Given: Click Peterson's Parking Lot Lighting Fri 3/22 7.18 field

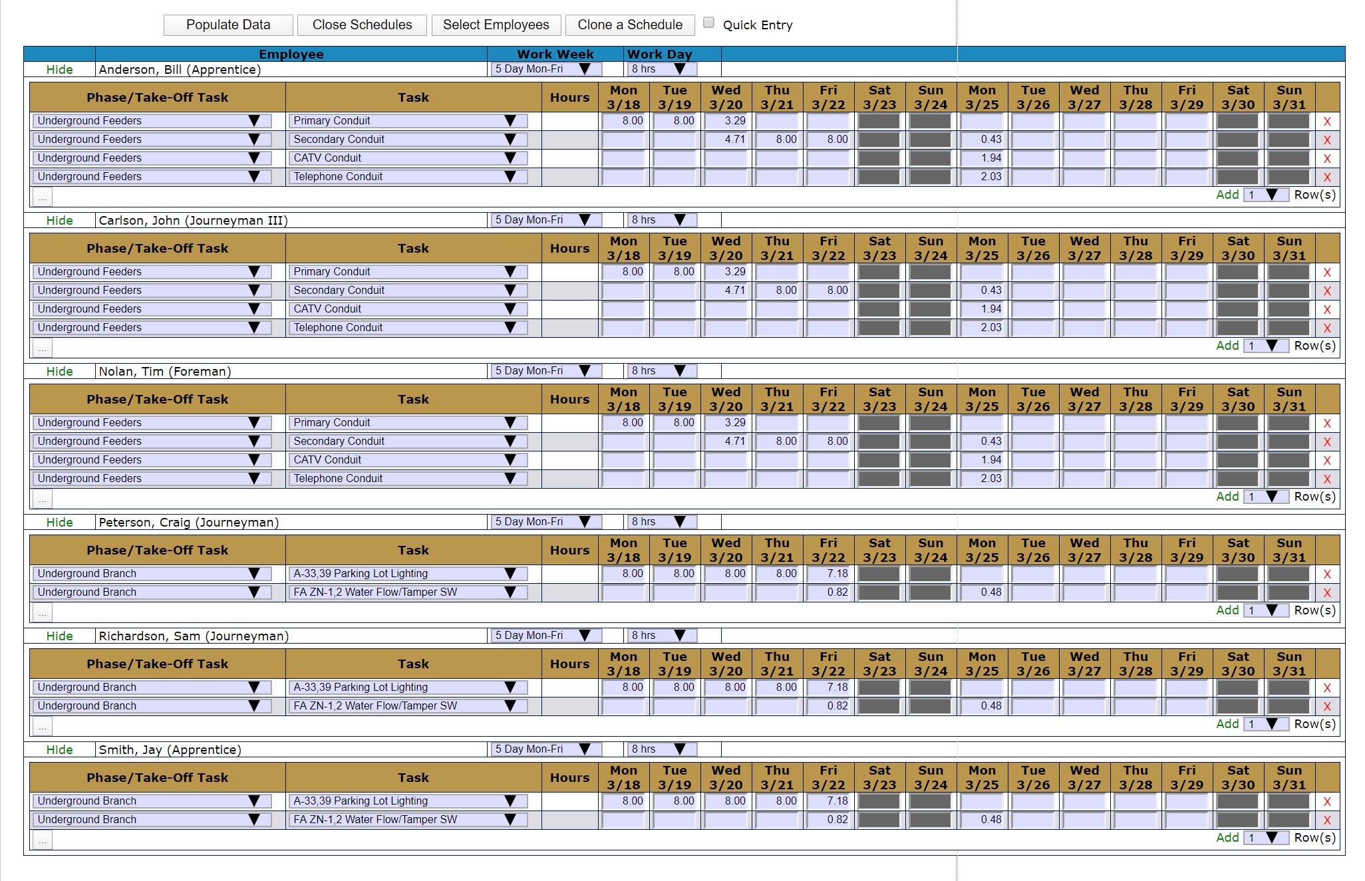Looking at the screenshot, I should (x=828, y=573).
